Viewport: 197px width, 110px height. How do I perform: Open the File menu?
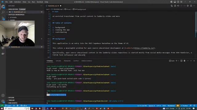coord(6,2)
